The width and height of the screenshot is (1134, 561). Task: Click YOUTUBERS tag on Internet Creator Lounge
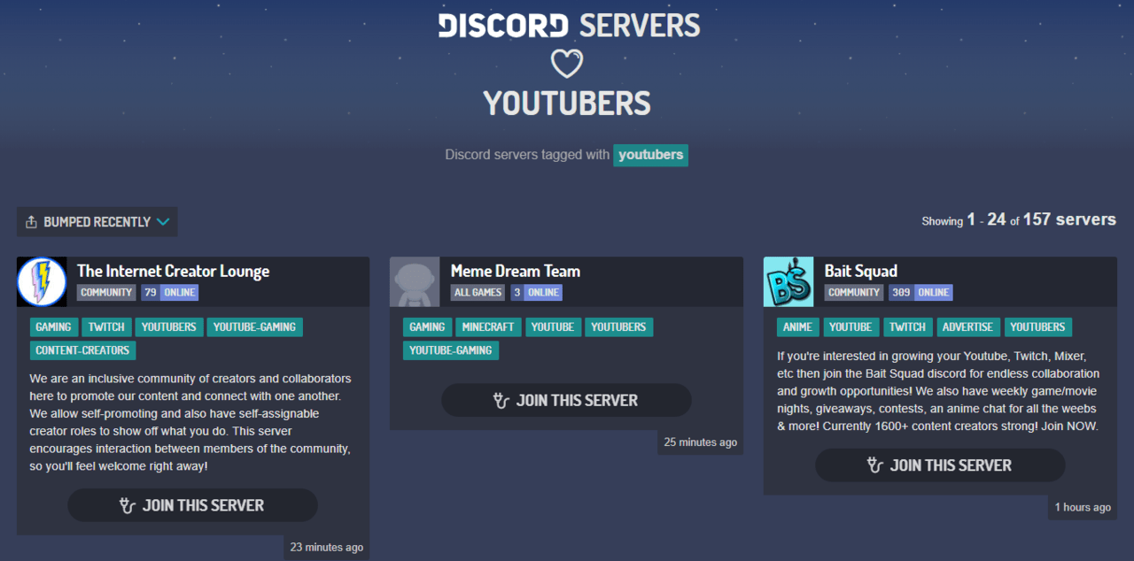(169, 327)
